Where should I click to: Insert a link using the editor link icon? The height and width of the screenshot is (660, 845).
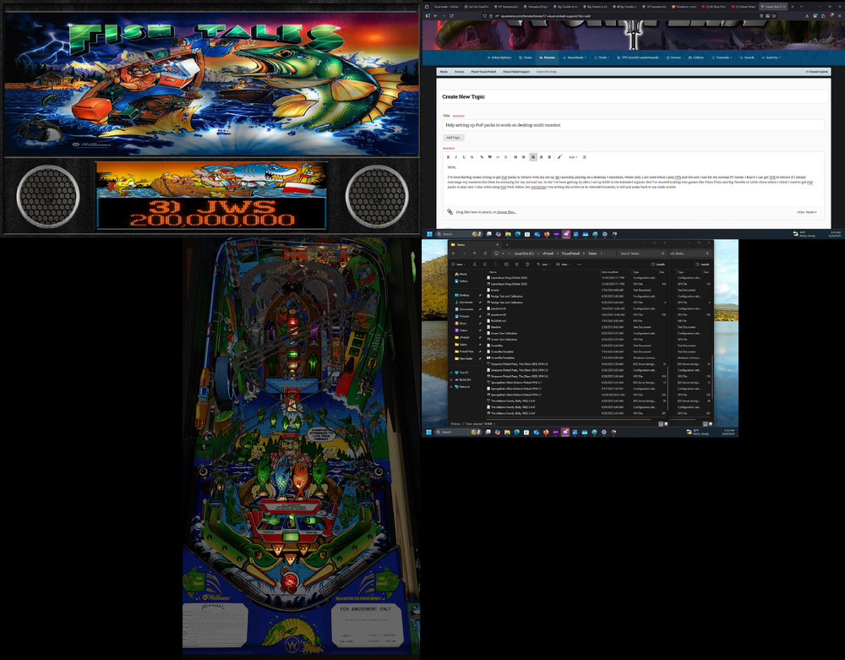pos(482,157)
